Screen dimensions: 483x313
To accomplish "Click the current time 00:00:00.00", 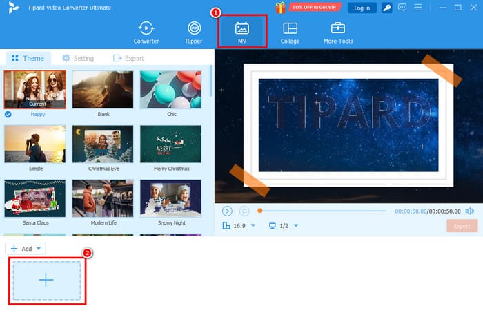I will 411,211.
